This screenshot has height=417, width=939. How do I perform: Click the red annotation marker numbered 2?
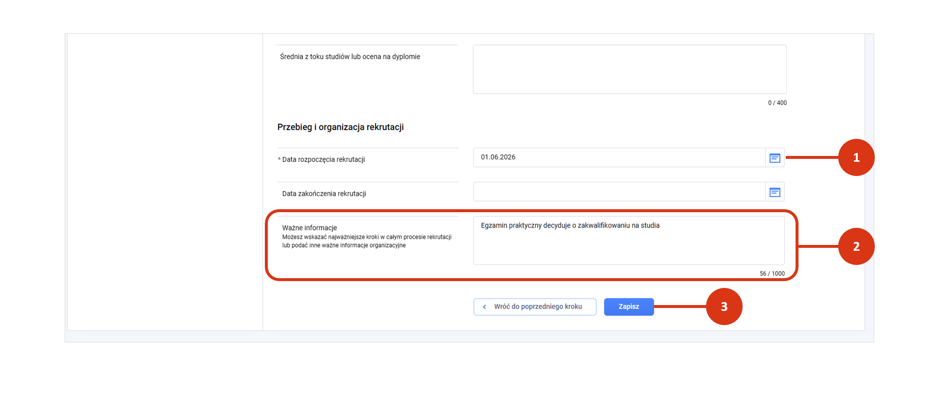(856, 246)
